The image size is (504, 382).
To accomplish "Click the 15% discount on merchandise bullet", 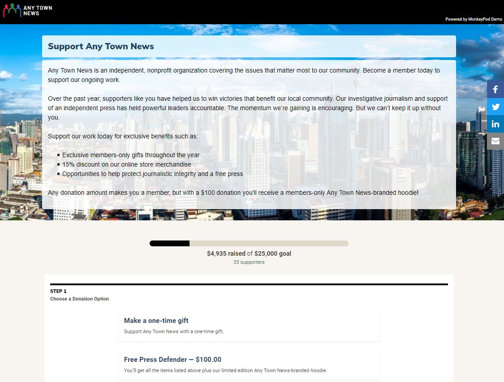I will click(x=127, y=164).
